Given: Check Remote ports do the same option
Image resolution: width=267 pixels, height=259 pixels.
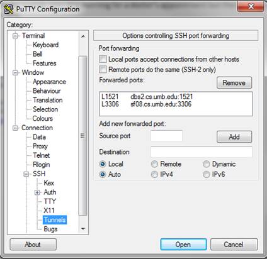Looking at the screenshot, I should click(x=103, y=69).
